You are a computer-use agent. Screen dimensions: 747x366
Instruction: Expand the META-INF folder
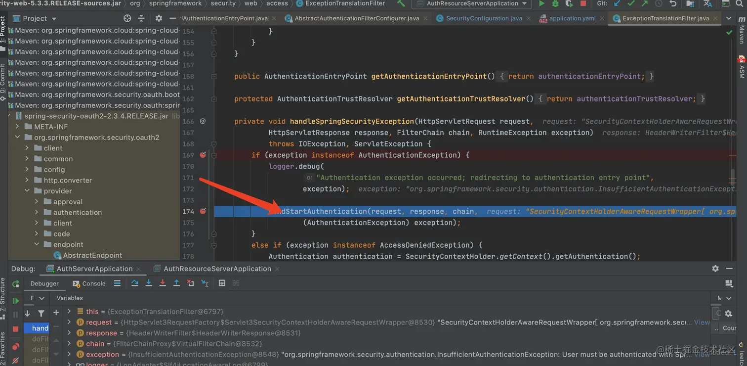tap(18, 127)
